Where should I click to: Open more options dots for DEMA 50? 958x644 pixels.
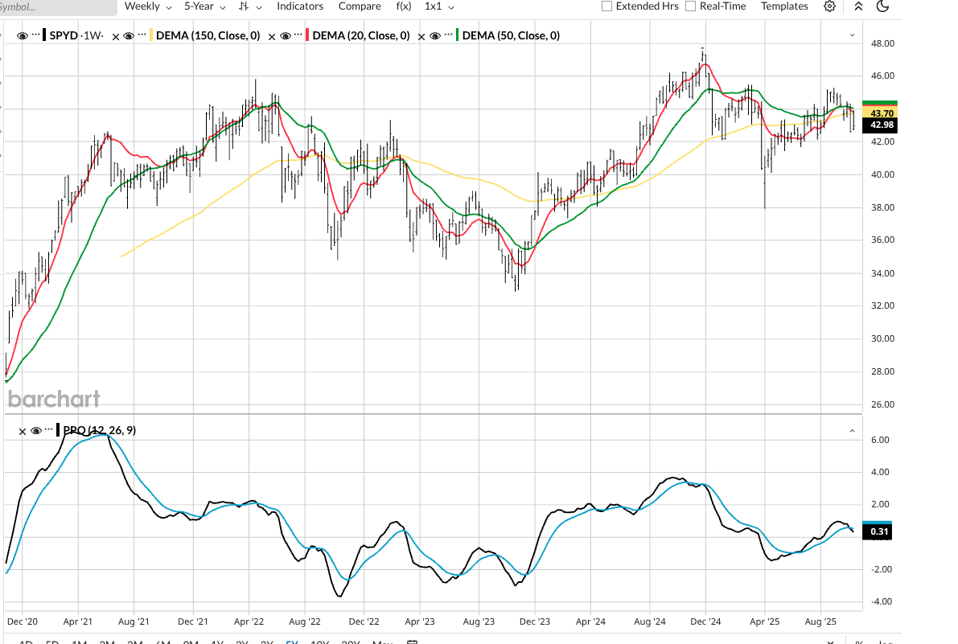(449, 35)
